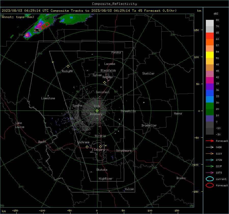The image size is (229, 214).
Task: Click the Lake Louise label
Action: pos(20,125)
